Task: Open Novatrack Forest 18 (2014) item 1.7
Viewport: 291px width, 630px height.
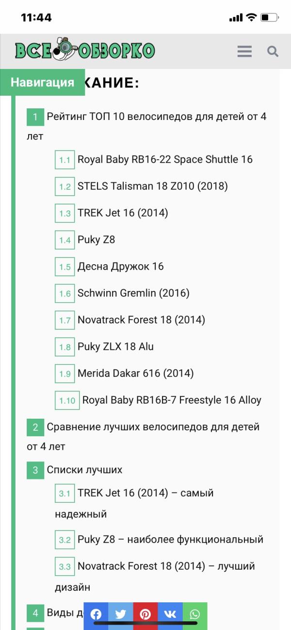Action: (141, 320)
